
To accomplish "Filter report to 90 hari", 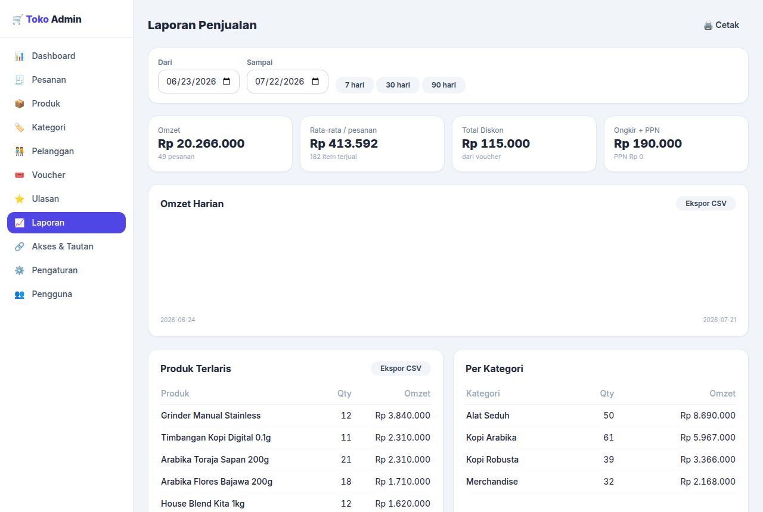I will pos(443,85).
